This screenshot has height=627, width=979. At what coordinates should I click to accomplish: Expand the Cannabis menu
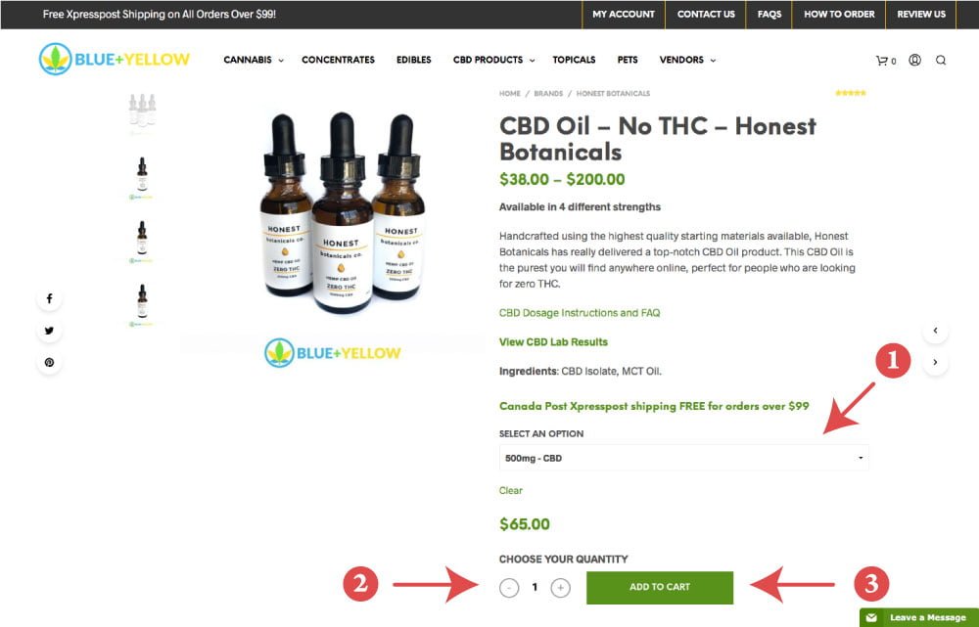tap(254, 60)
